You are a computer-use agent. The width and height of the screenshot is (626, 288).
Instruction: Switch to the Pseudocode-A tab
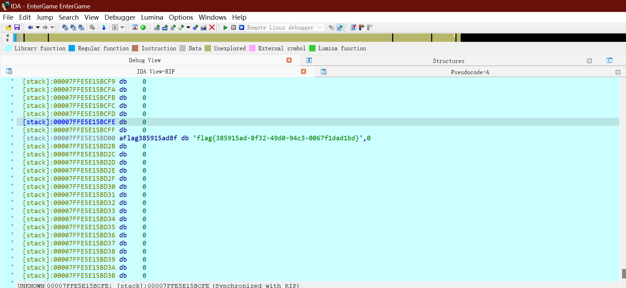[x=470, y=72]
